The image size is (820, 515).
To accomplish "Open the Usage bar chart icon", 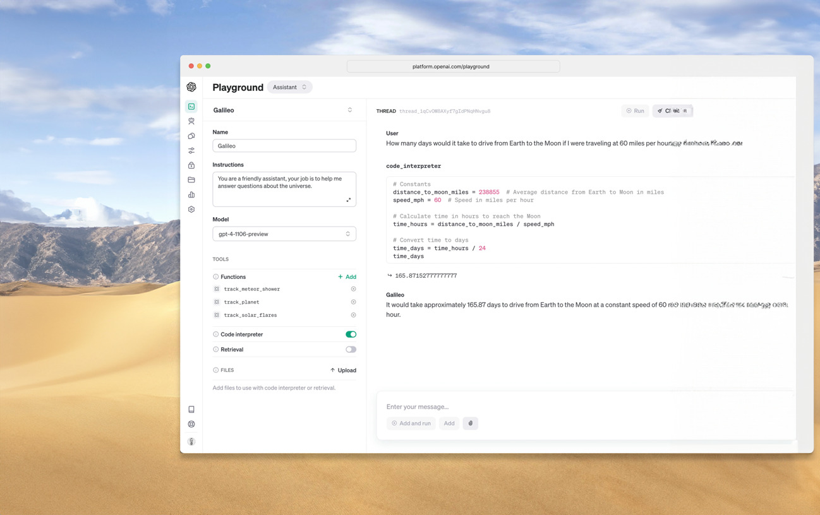I will click(x=191, y=194).
